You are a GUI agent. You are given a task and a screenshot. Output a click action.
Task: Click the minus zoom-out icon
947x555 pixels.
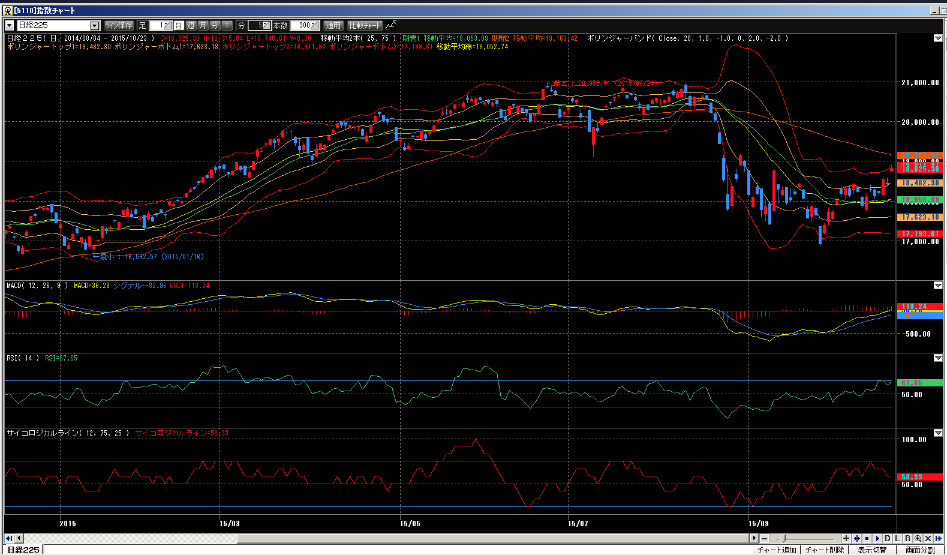pos(765,538)
